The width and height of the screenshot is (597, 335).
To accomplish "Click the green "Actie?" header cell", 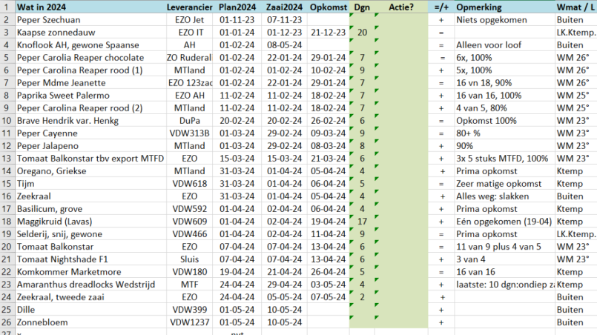I will 401,7.
